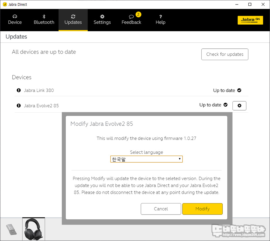Maximize the Jabra Direct window
This screenshot has width=270, height=241.
click(x=250, y=4)
